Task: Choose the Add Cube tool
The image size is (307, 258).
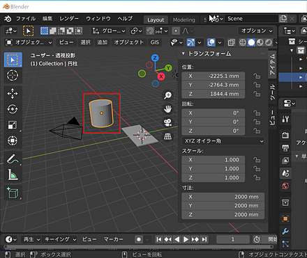Action: coord(13,193)
